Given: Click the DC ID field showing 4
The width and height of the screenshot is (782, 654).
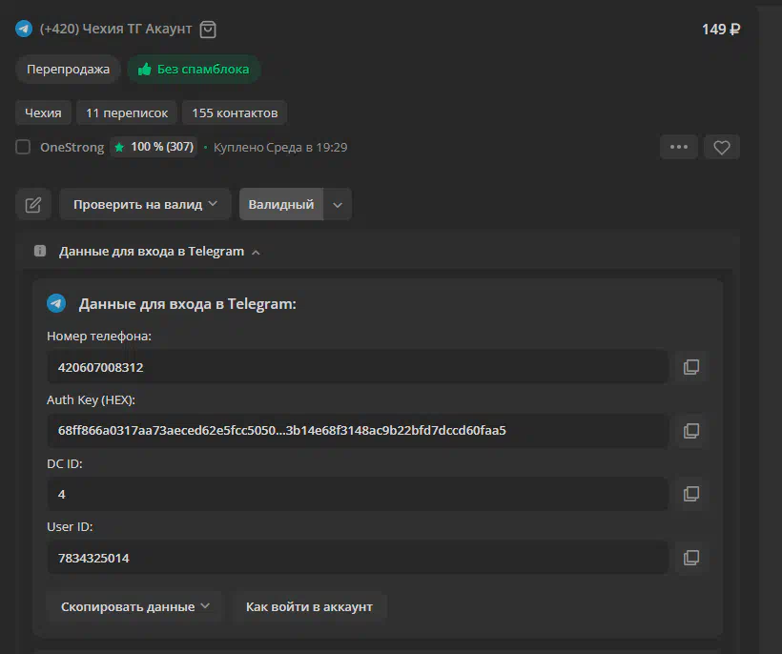Looking at the screenshot, I should point(358,494).
